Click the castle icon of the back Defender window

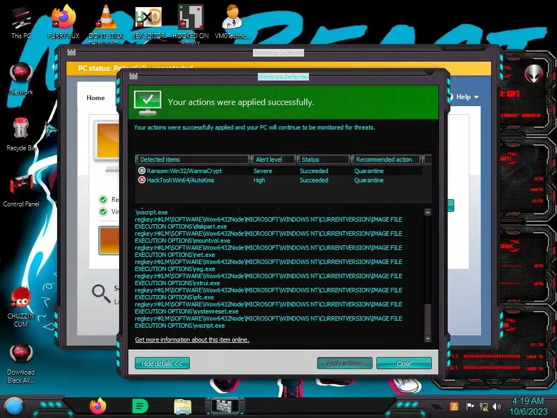[71, 52]
